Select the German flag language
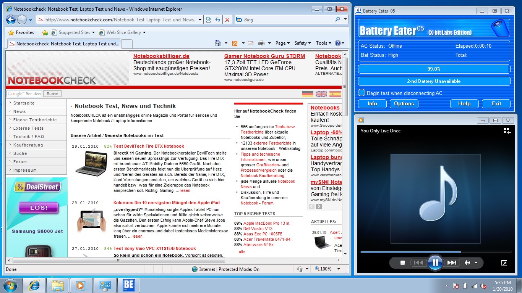This screenshot has width=522, height=293. pos(308,94)
